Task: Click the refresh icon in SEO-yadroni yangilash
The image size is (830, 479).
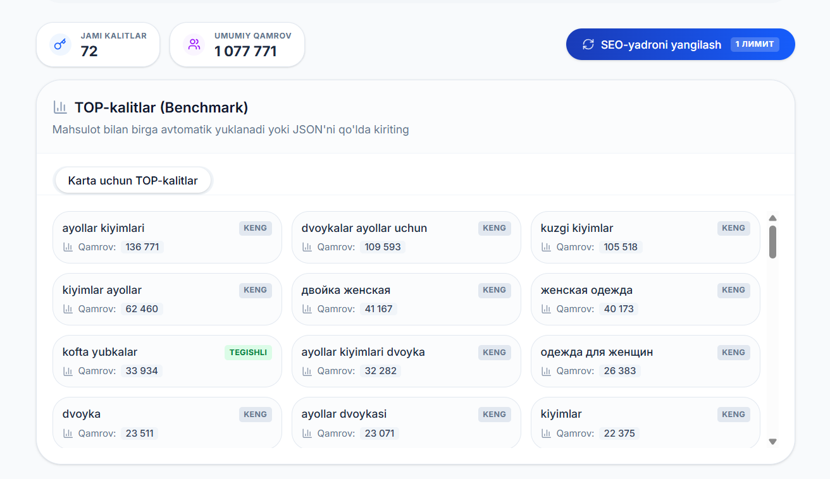Action: pyautogui.click(x=588, y=44)
